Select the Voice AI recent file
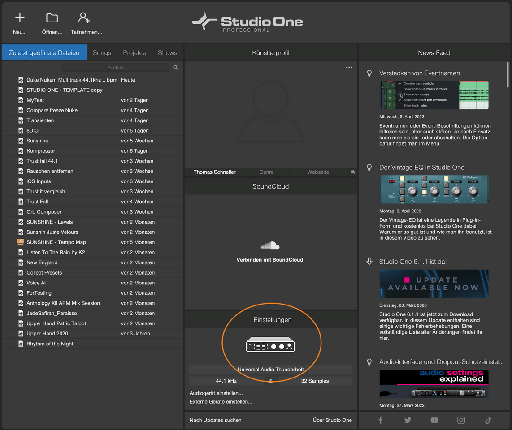This screenshot has height=430, width=512. point(92,283)
